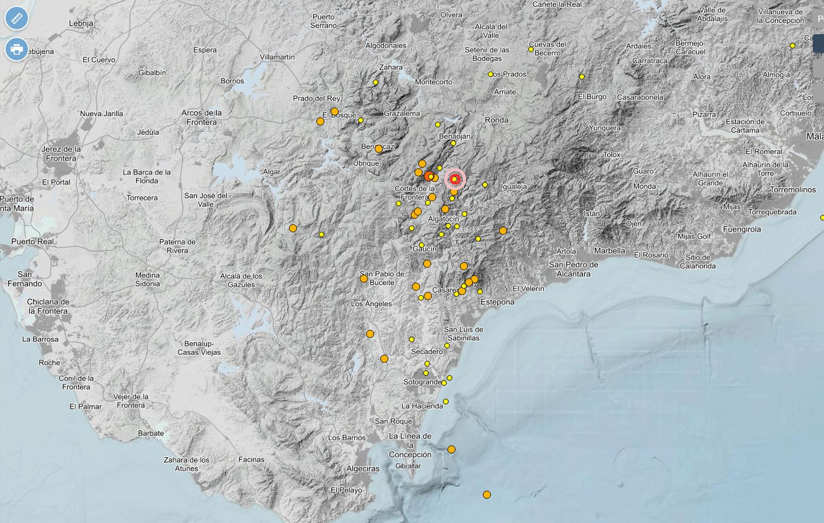Click the yellow marker near Cuevas del Becerro

pos(530,49)
